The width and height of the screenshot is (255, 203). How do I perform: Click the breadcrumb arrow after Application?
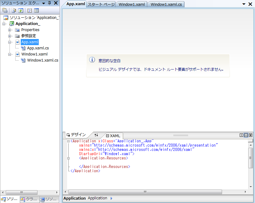(111, 198)
